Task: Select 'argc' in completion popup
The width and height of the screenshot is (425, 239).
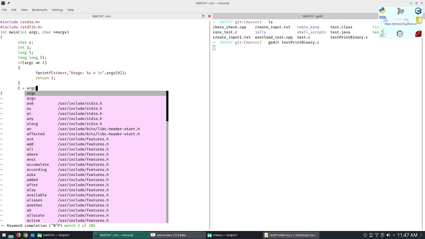Action: (x=96, y=93)
